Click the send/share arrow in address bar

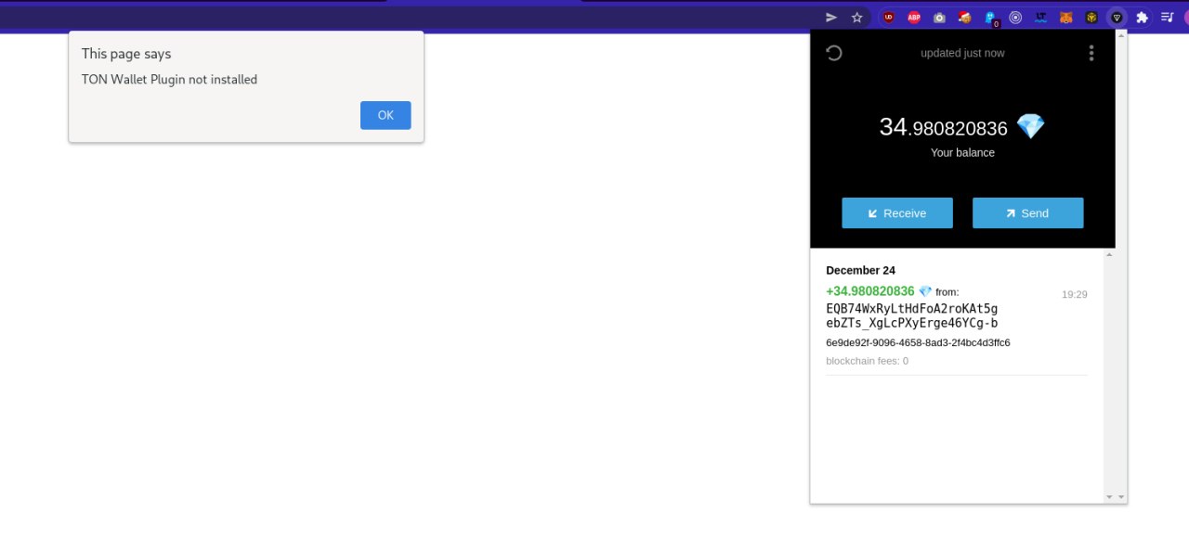point(831,17)
